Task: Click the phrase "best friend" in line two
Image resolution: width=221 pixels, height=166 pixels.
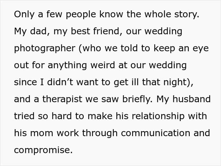Action: click(x=95, y=31)
